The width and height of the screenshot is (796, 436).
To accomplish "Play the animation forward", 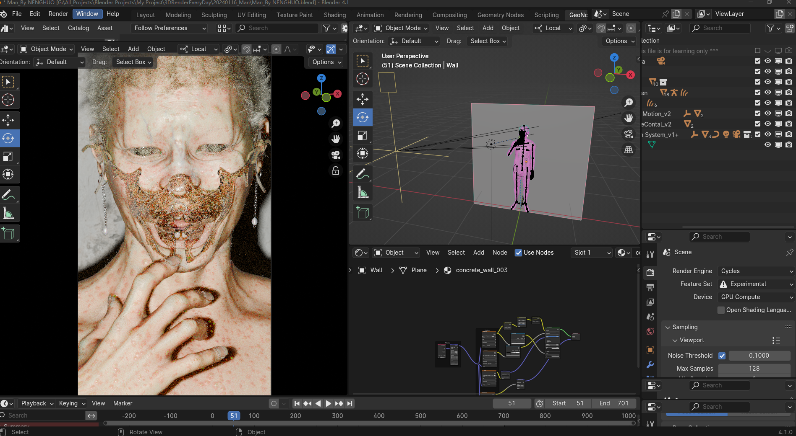I will [328, 403].
